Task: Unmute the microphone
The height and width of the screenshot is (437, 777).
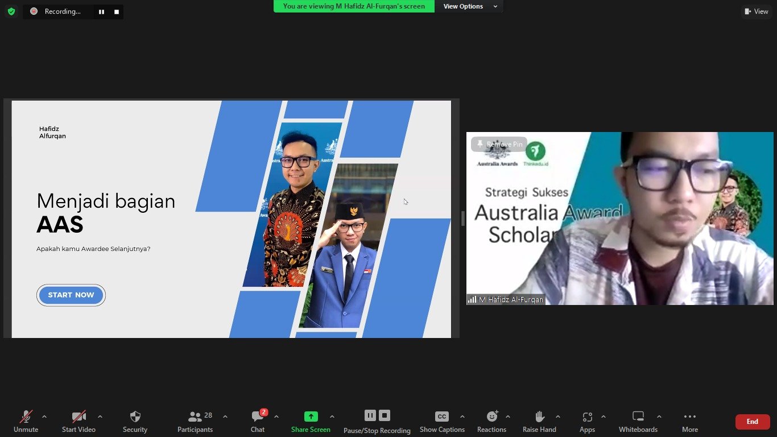Action: click(26, 417)
